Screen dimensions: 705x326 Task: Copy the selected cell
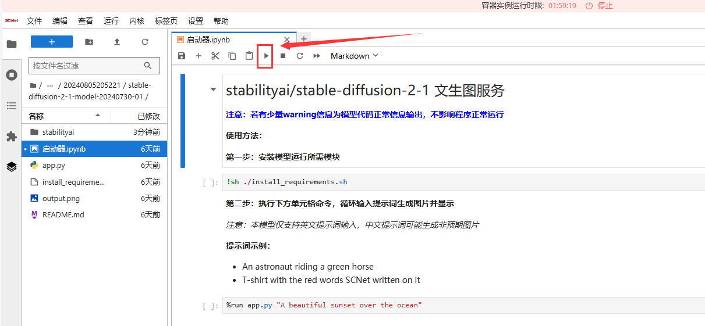pos(232,56)
